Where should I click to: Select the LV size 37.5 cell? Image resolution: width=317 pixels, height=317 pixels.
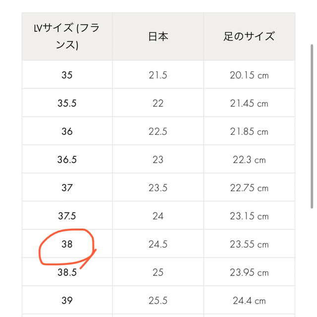pyautogui.click(x=67, y=216)
